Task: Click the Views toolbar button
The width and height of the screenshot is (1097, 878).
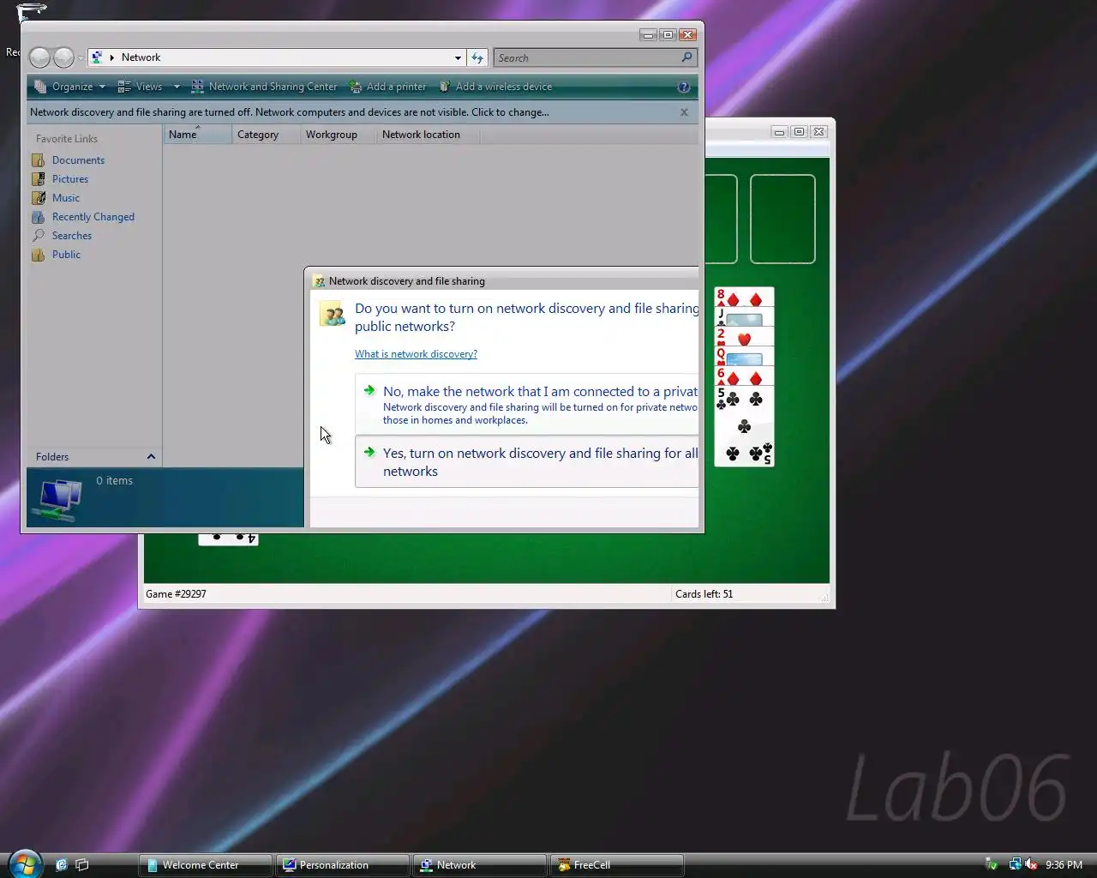Action: click(140, 87)
